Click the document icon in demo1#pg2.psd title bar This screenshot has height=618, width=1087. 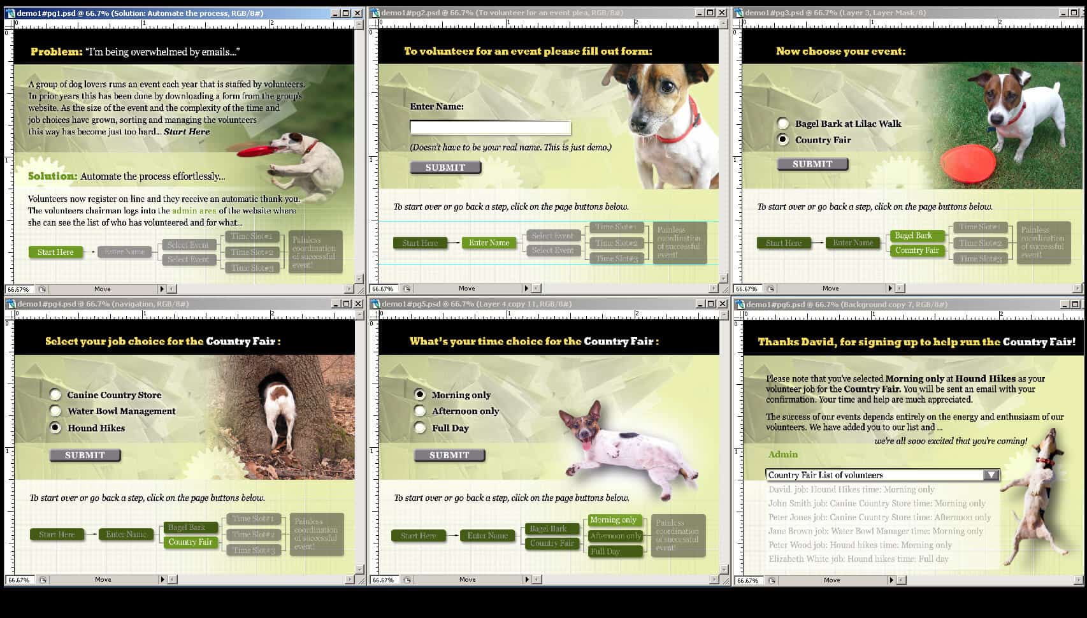click(375, 13)
